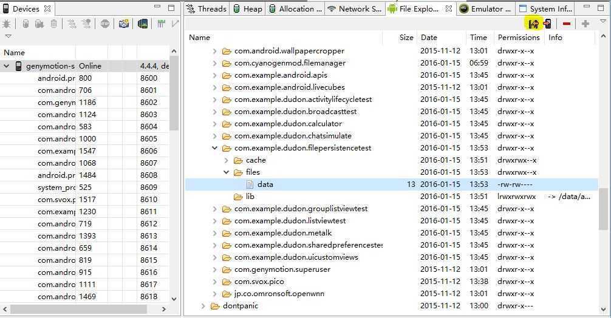The width and height of the screenshot is (611, 318).
Task: Switch to the Emulator Control tab
Action: [x=485, y=8]
